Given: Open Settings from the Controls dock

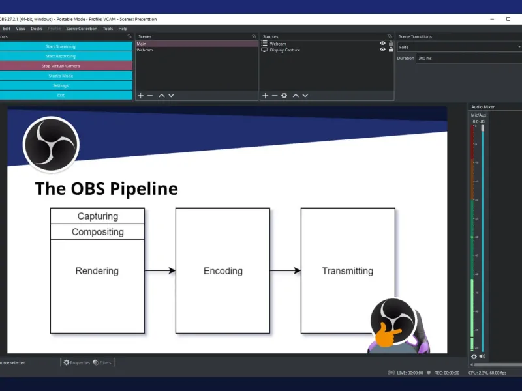Looking at the screenshot, I should coord(66,85).
